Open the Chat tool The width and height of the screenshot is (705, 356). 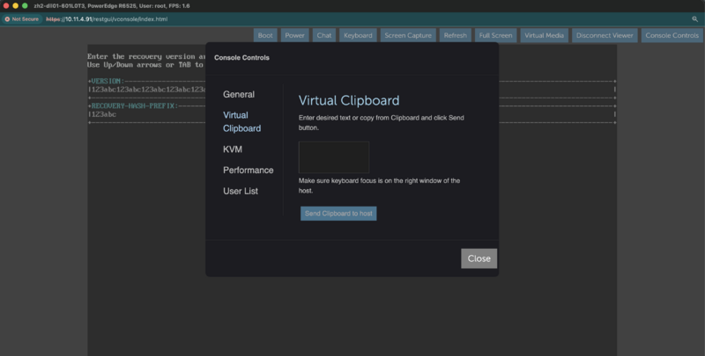[324, 36]
